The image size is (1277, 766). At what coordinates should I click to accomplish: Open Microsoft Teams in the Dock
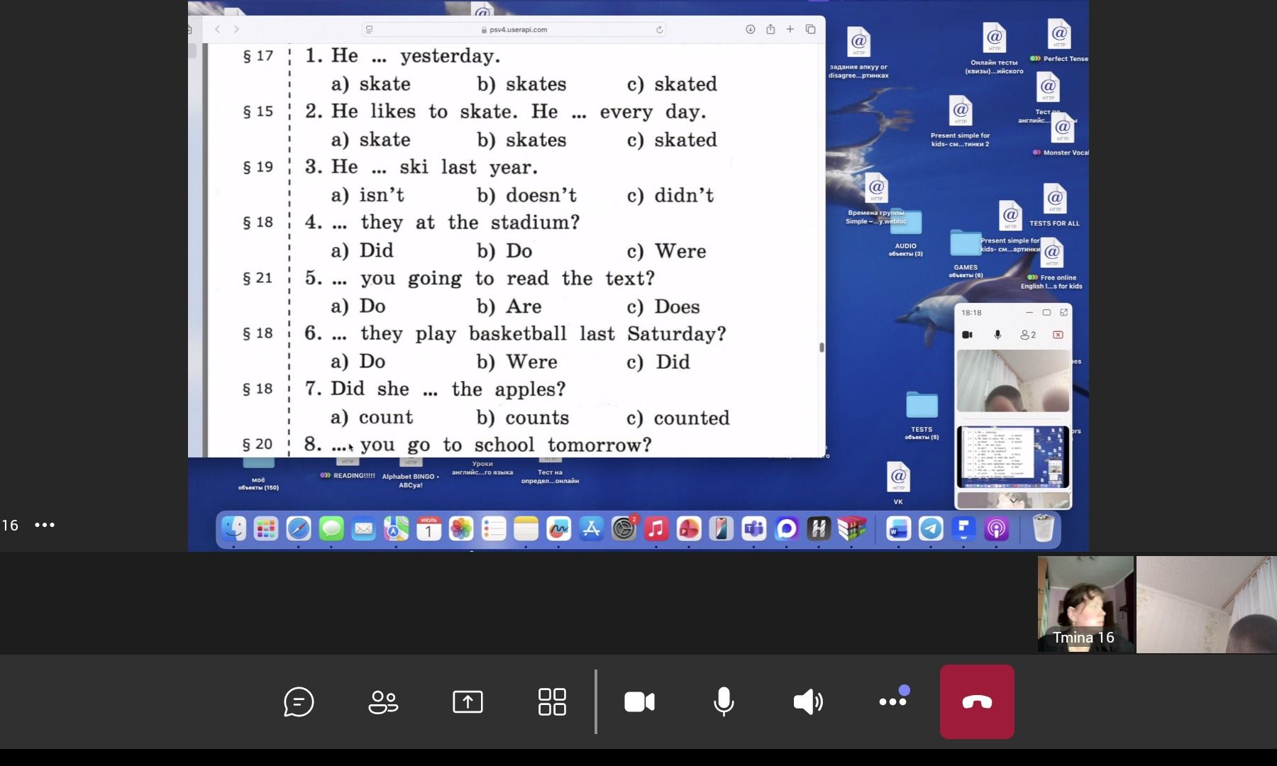[753, 528]
